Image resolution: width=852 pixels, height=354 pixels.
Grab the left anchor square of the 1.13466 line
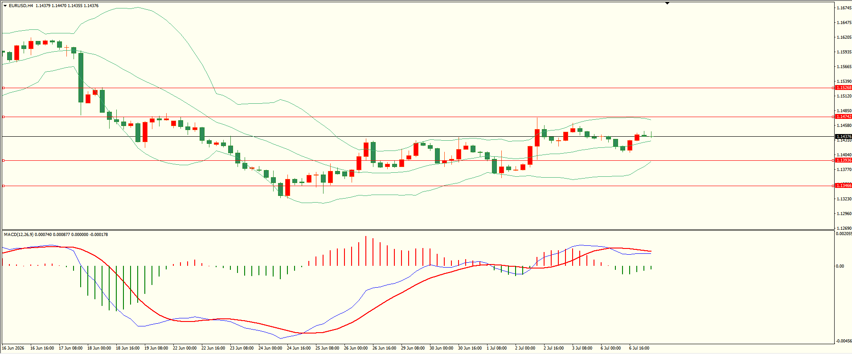click(x=3, y=186)
